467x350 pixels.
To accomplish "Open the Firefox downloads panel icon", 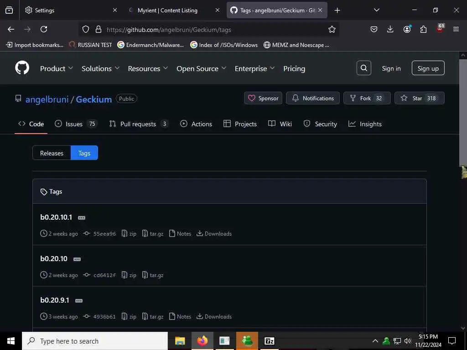I will click(390, 29).
